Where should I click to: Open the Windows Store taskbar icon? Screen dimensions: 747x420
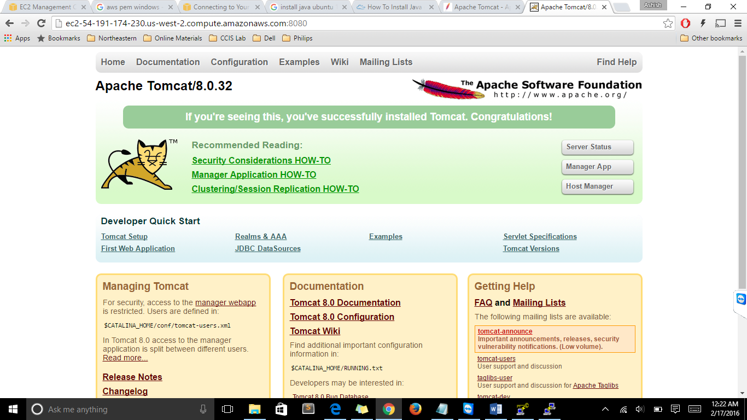pos(281,409)
